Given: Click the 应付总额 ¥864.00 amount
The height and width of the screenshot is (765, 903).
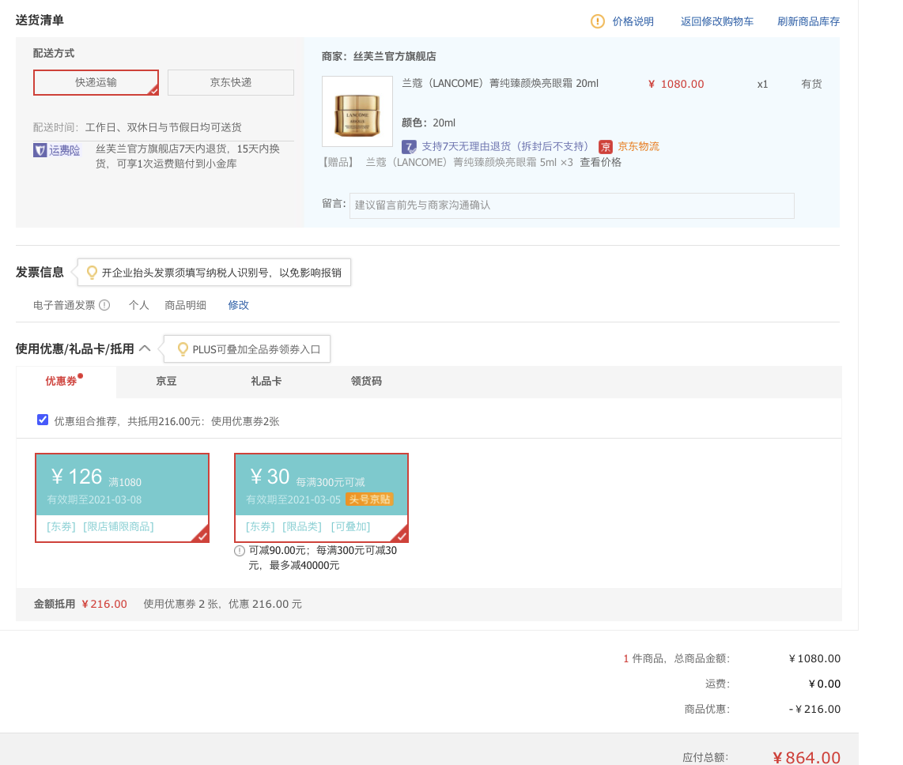Looking at the screenshot, I should pos(807,757).
